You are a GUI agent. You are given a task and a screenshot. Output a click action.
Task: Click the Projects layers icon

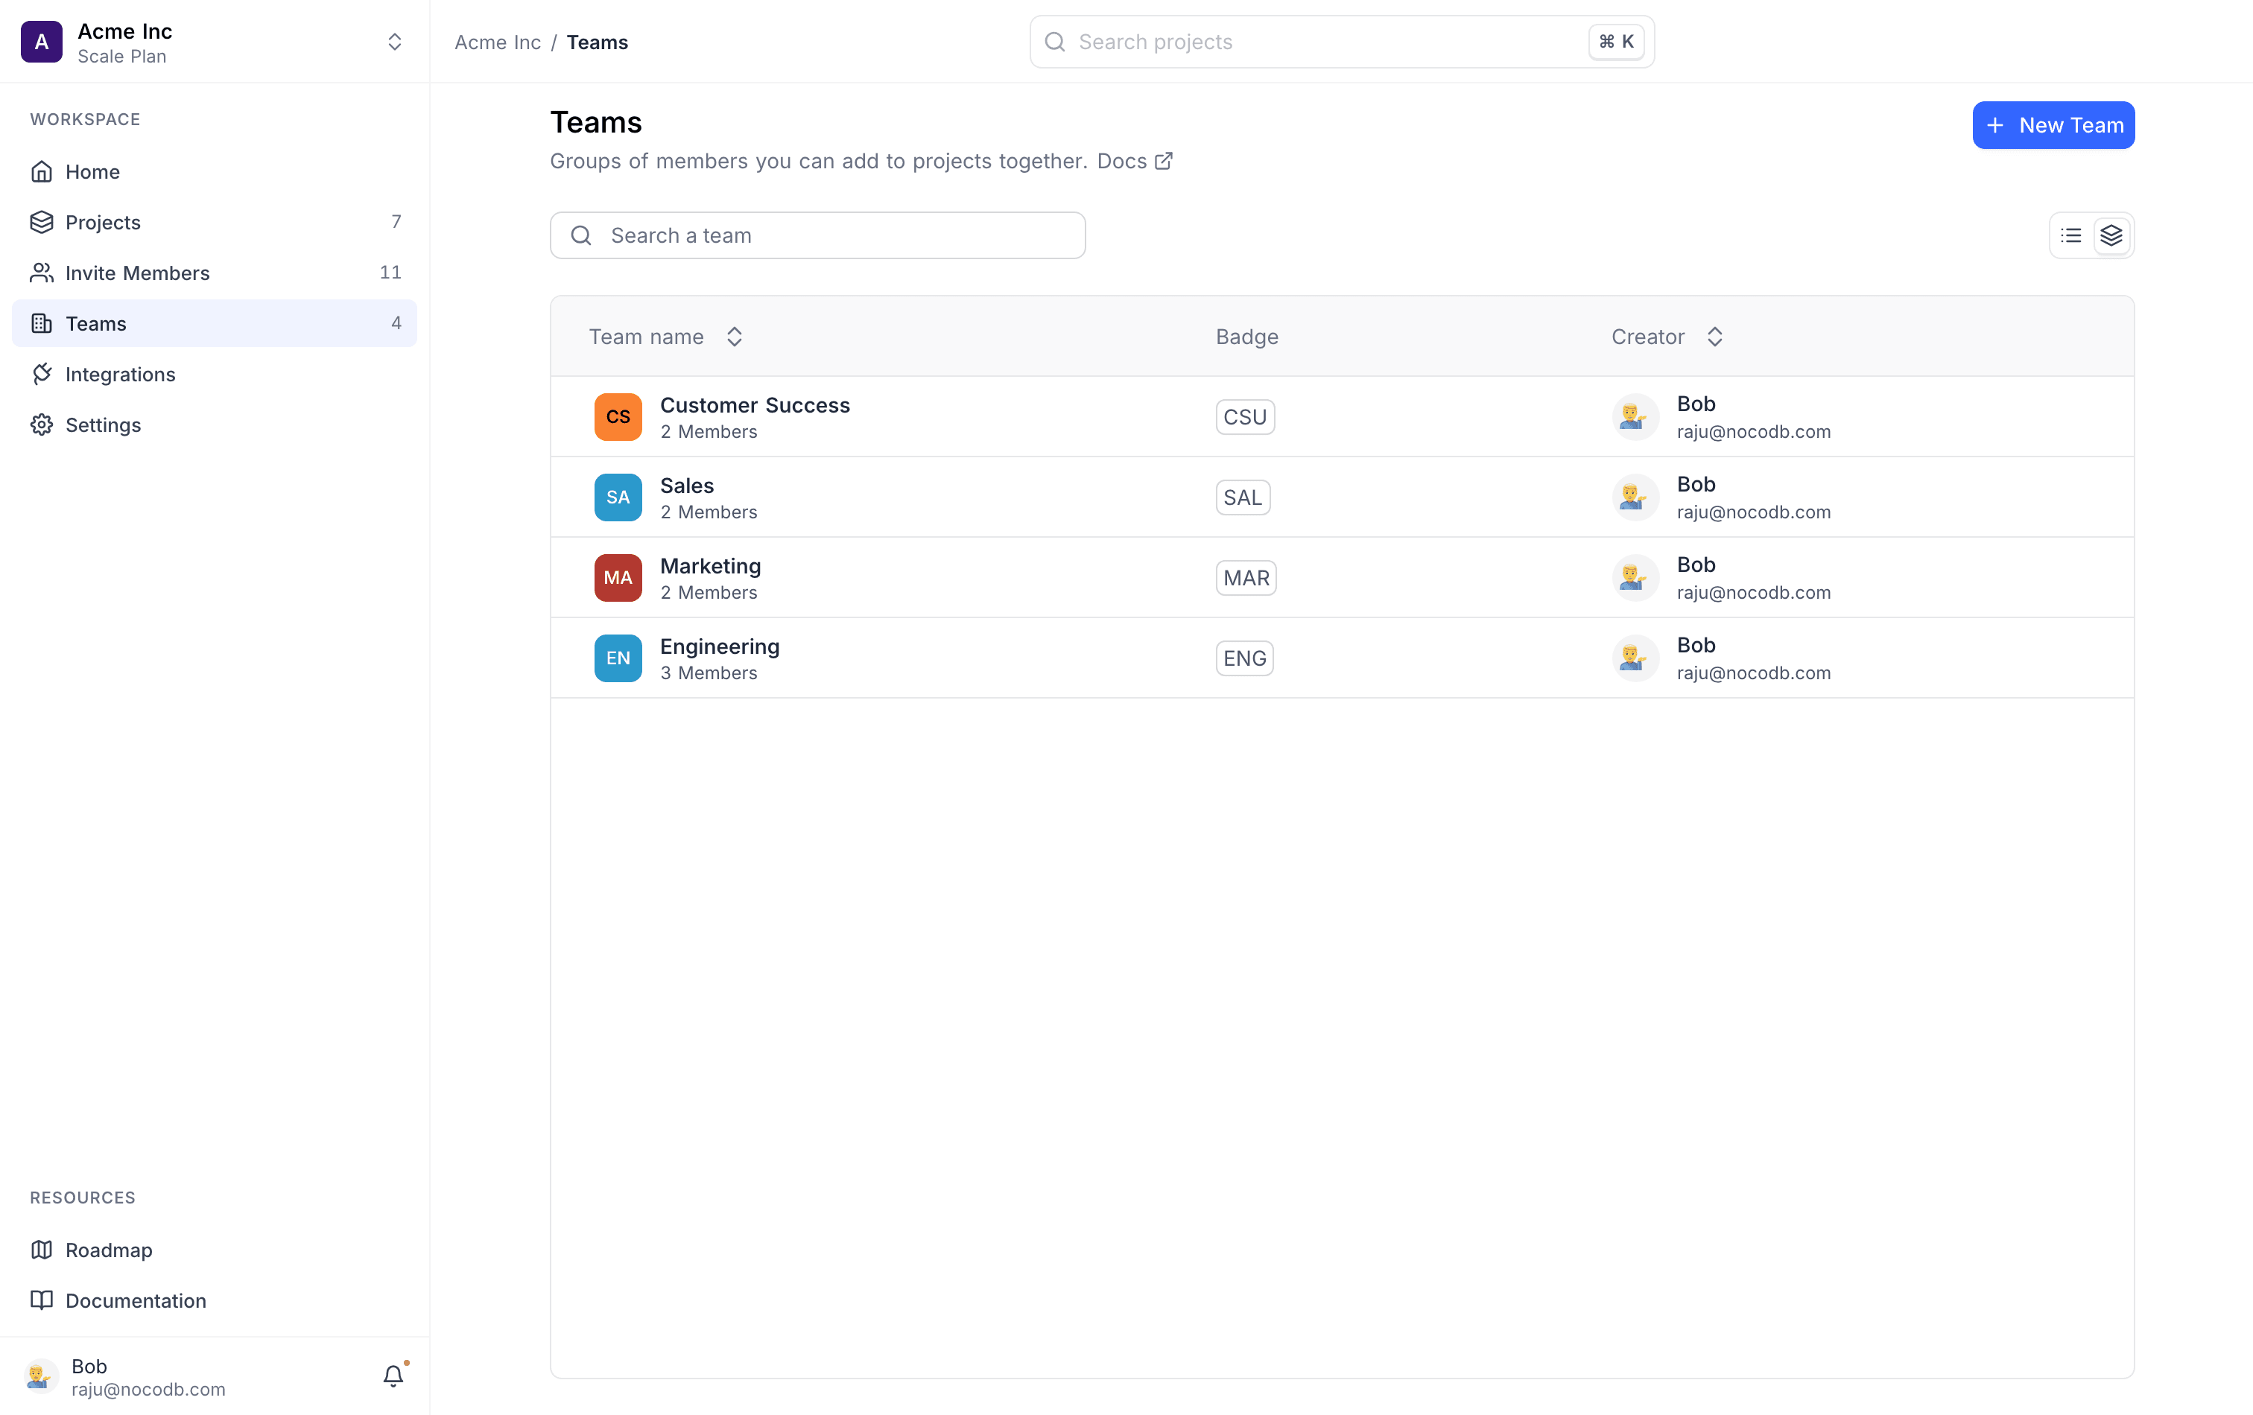(x=41, y=222)
